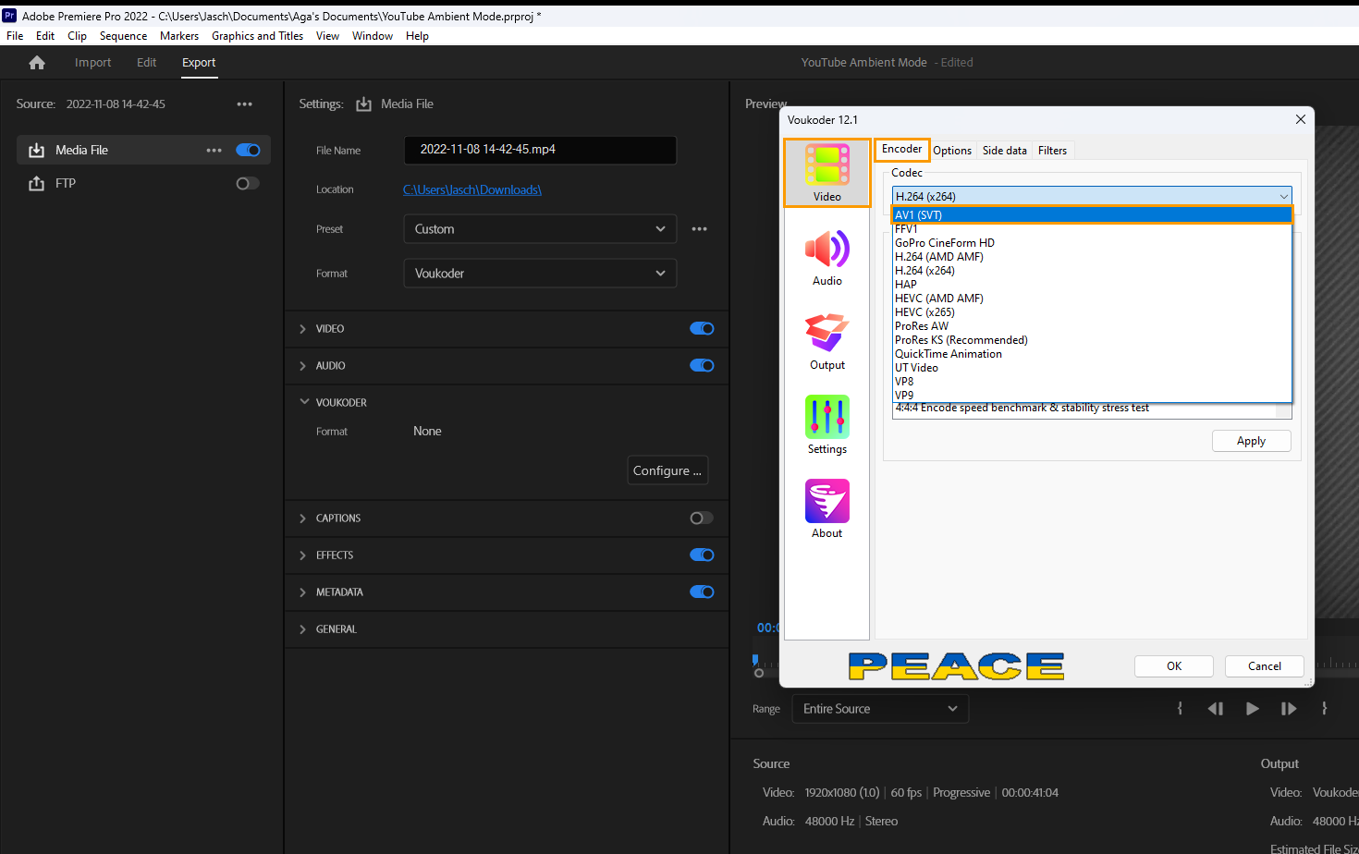Switch to the Import tab
Viewport: 1359px width, 854px height.
pyautogui.click(x=92, y=63)
